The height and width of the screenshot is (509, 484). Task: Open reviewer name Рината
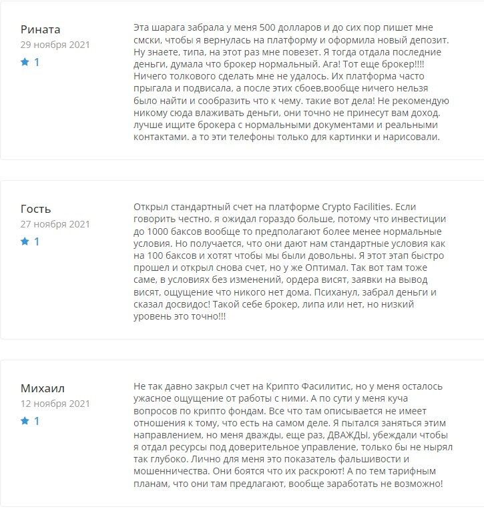coord(40,29)
